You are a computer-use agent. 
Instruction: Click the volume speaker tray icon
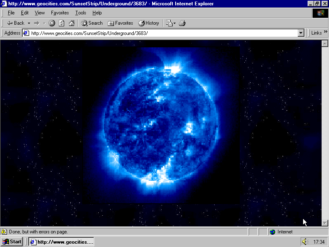(x=305, y=242)
